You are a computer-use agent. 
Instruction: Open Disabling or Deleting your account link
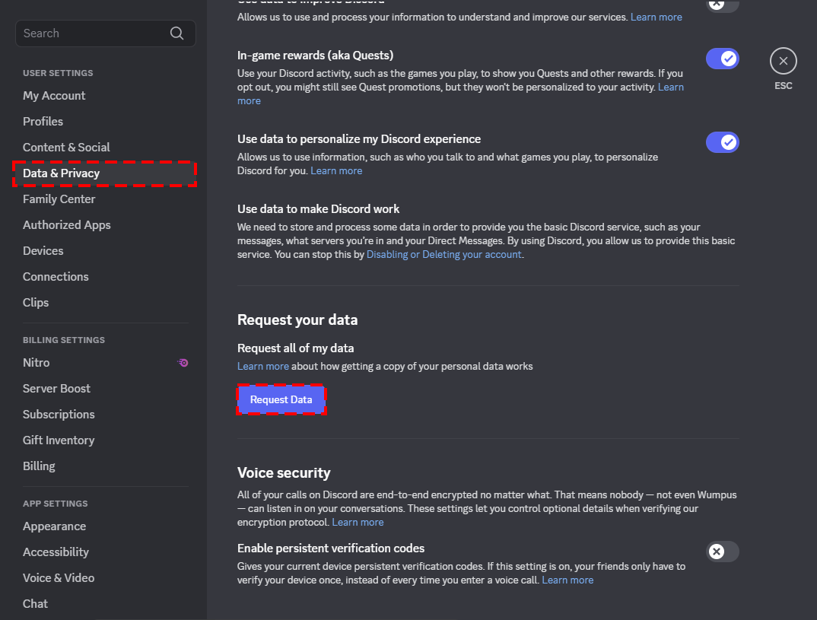pos(443,254)
